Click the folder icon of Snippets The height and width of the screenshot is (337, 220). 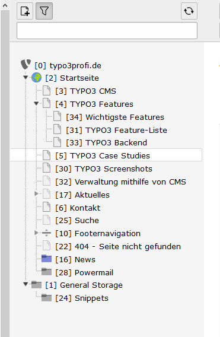pos(46,298)
